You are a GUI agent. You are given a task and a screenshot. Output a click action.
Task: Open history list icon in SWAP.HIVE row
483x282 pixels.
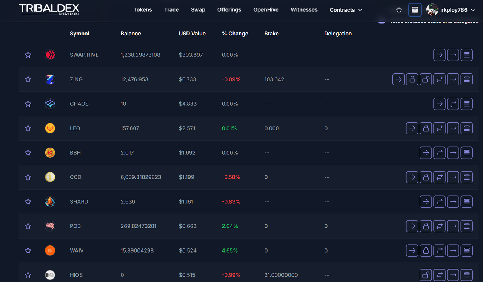[x=466, y=55]
